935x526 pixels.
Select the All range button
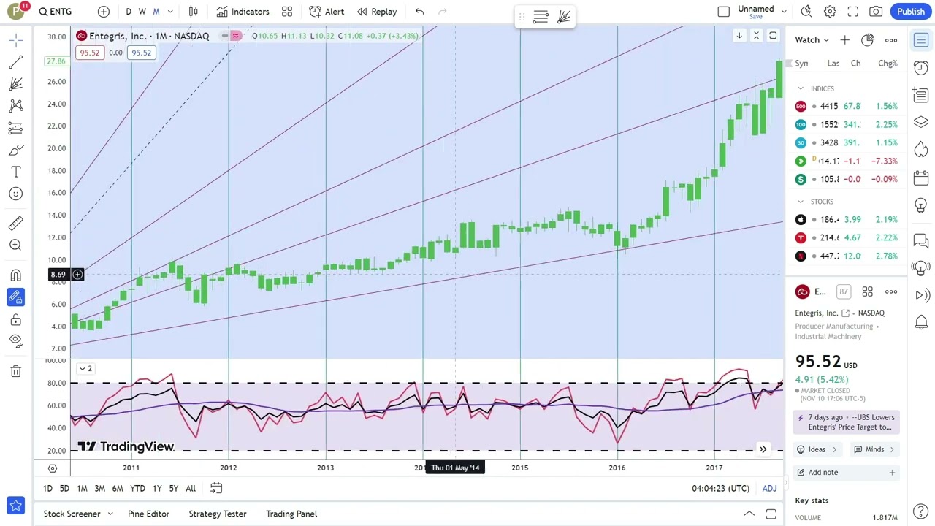click(191, 488)
